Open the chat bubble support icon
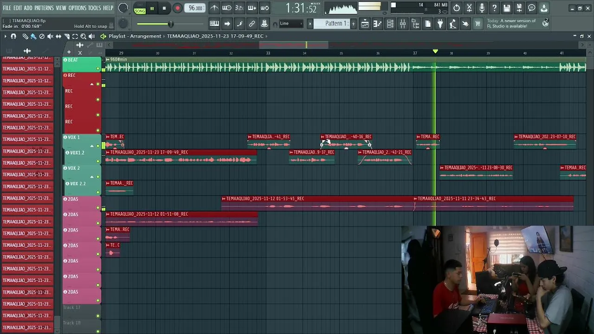Image resolution: width=594 pixels, height=334 pixels. point(532,8)
